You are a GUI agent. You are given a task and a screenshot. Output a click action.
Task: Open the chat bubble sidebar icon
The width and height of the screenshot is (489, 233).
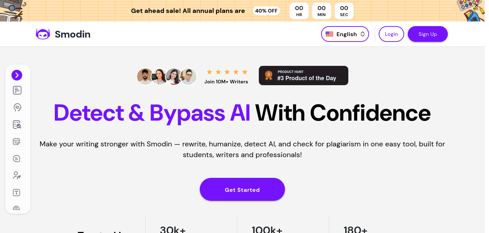click(17, 159)
